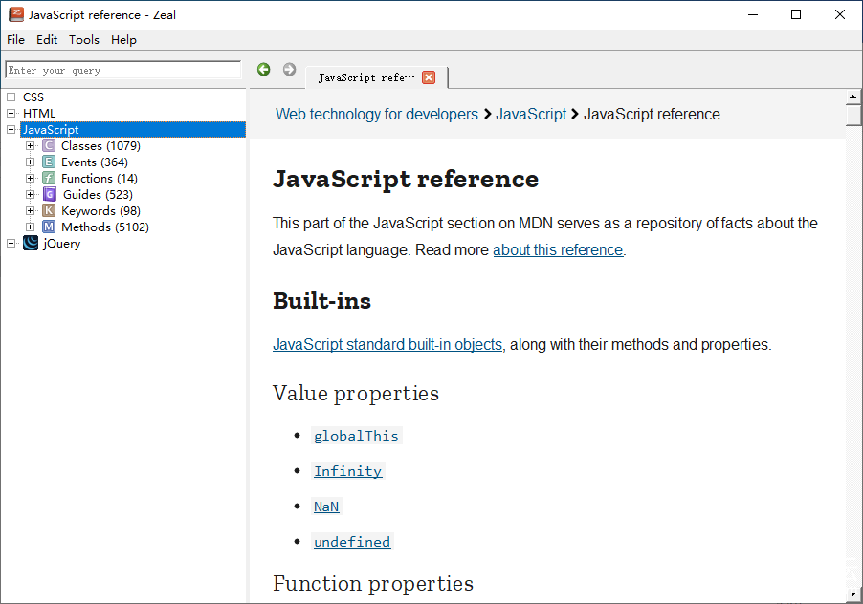863x604 pixels.
Task: Open the Infinity link
Action: point(347,471)
